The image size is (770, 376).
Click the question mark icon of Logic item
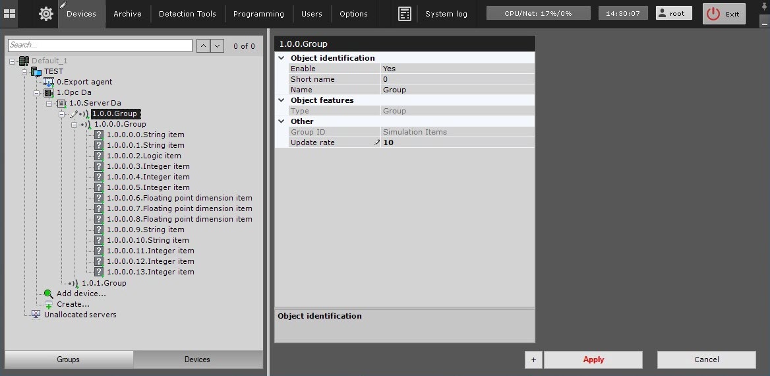[99, 156]
